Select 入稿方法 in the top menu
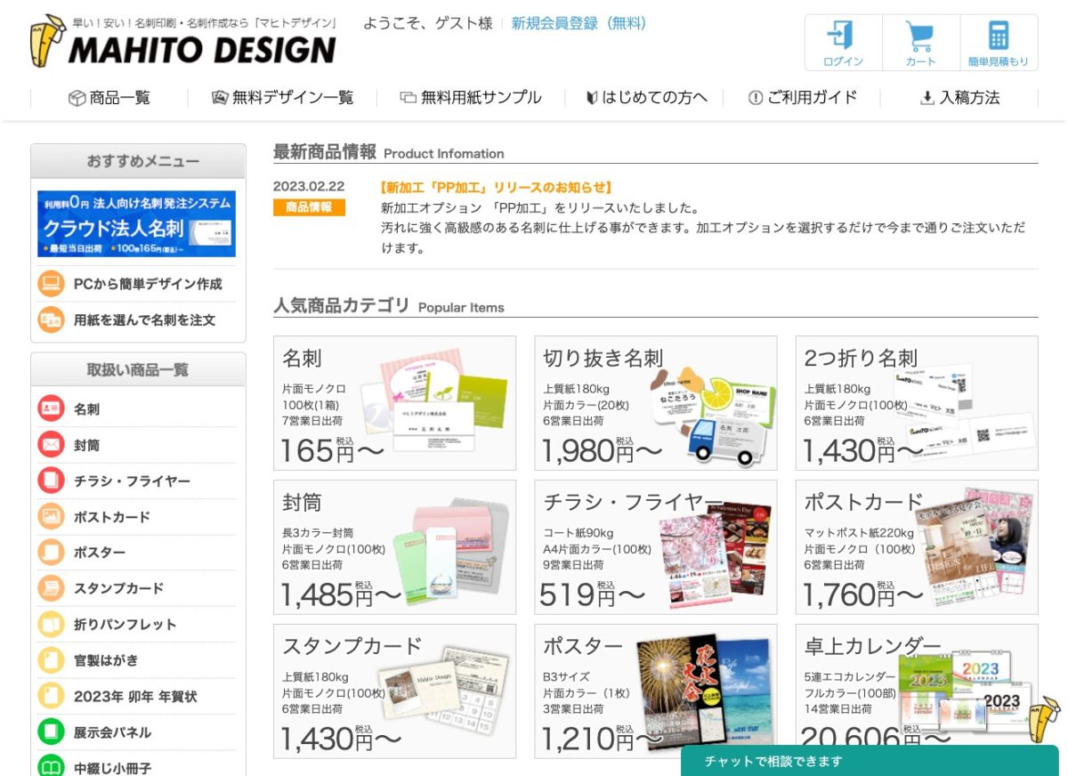 959,98
